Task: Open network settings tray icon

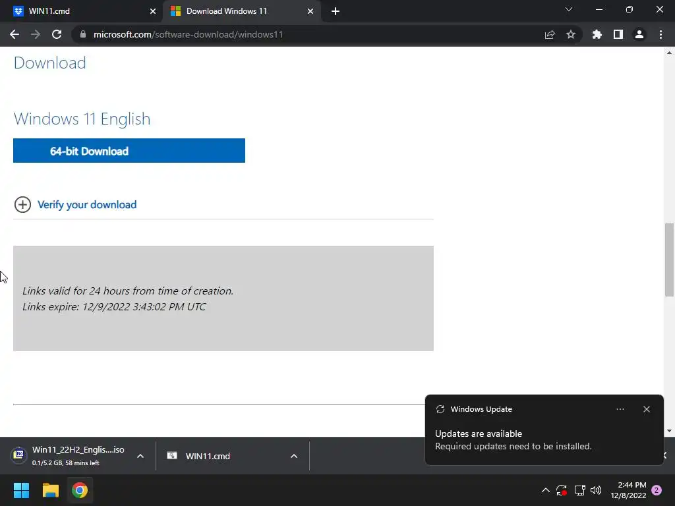Action: (x=579, y=490)
